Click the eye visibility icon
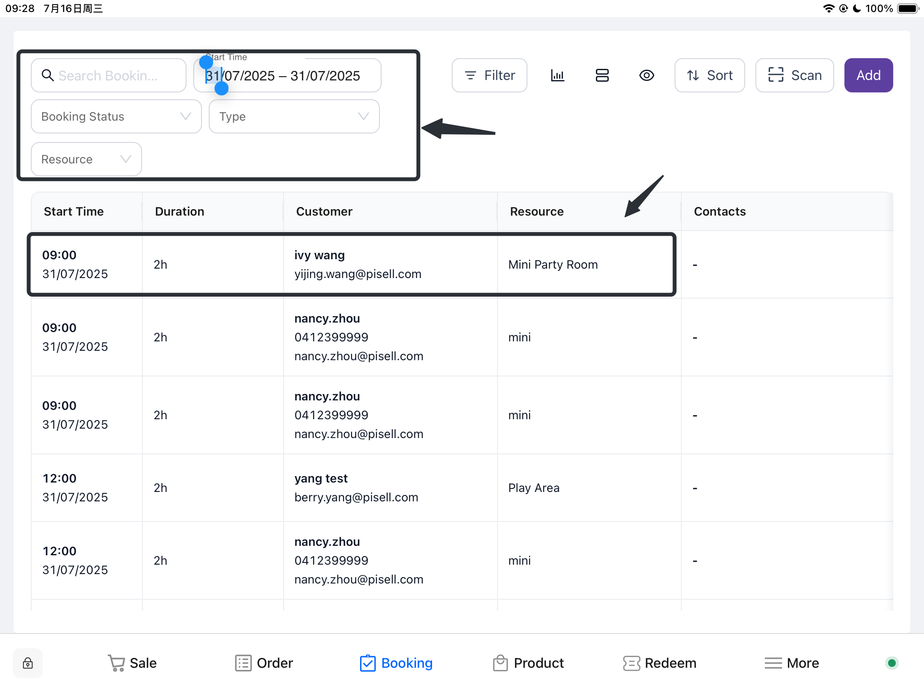This screenshot has height=693, width=924. tap(646, 75)
